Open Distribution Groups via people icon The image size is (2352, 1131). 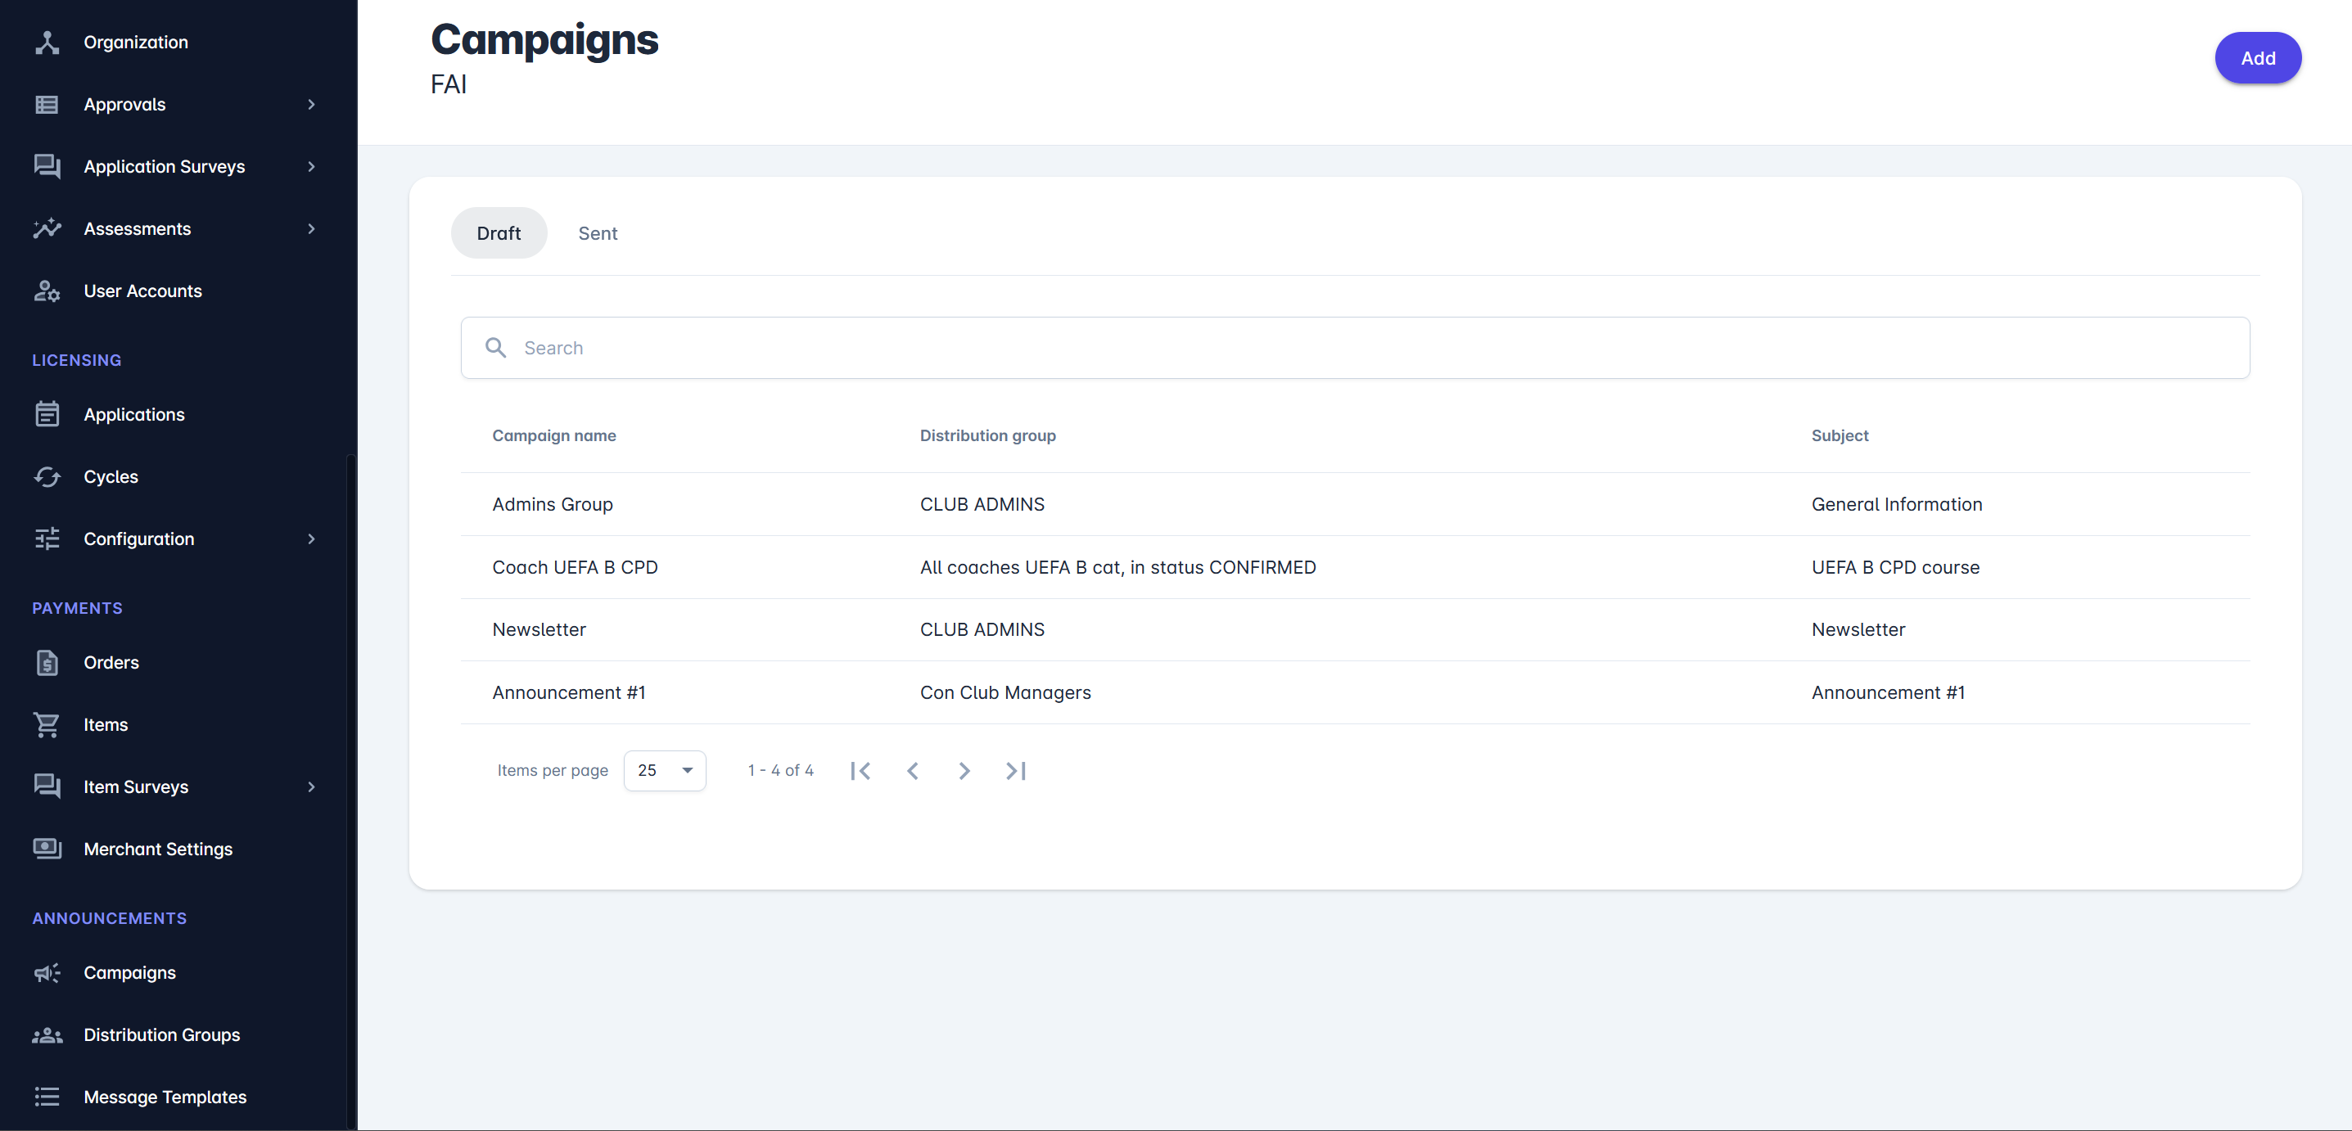47,1035
